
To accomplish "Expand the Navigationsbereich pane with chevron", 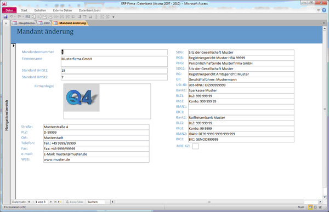I will 6,23.
